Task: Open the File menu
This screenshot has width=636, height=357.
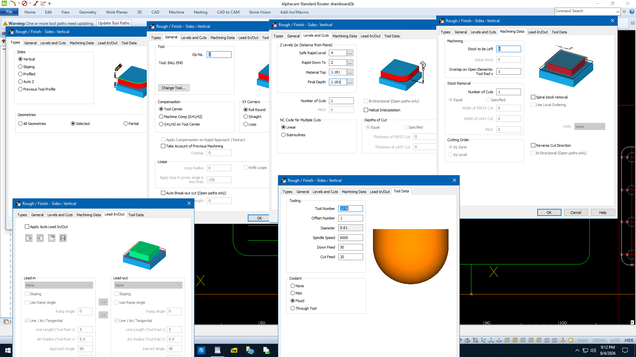Action: click(x=9, y=12)
